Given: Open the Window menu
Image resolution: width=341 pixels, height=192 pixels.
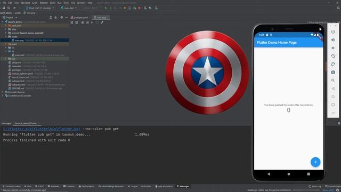Looking at the screenshot, I should tap(82, 3).
